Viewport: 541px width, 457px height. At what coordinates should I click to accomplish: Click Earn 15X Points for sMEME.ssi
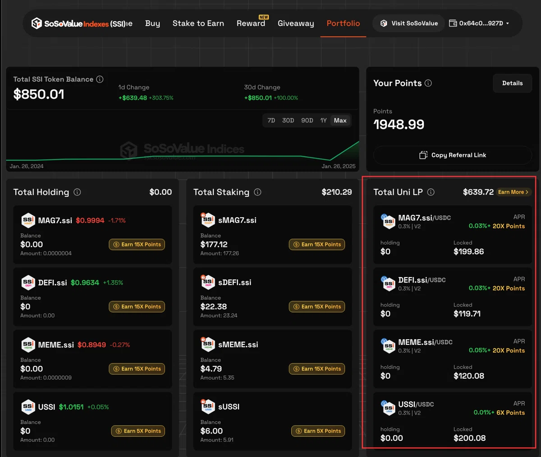click(317, 369)
